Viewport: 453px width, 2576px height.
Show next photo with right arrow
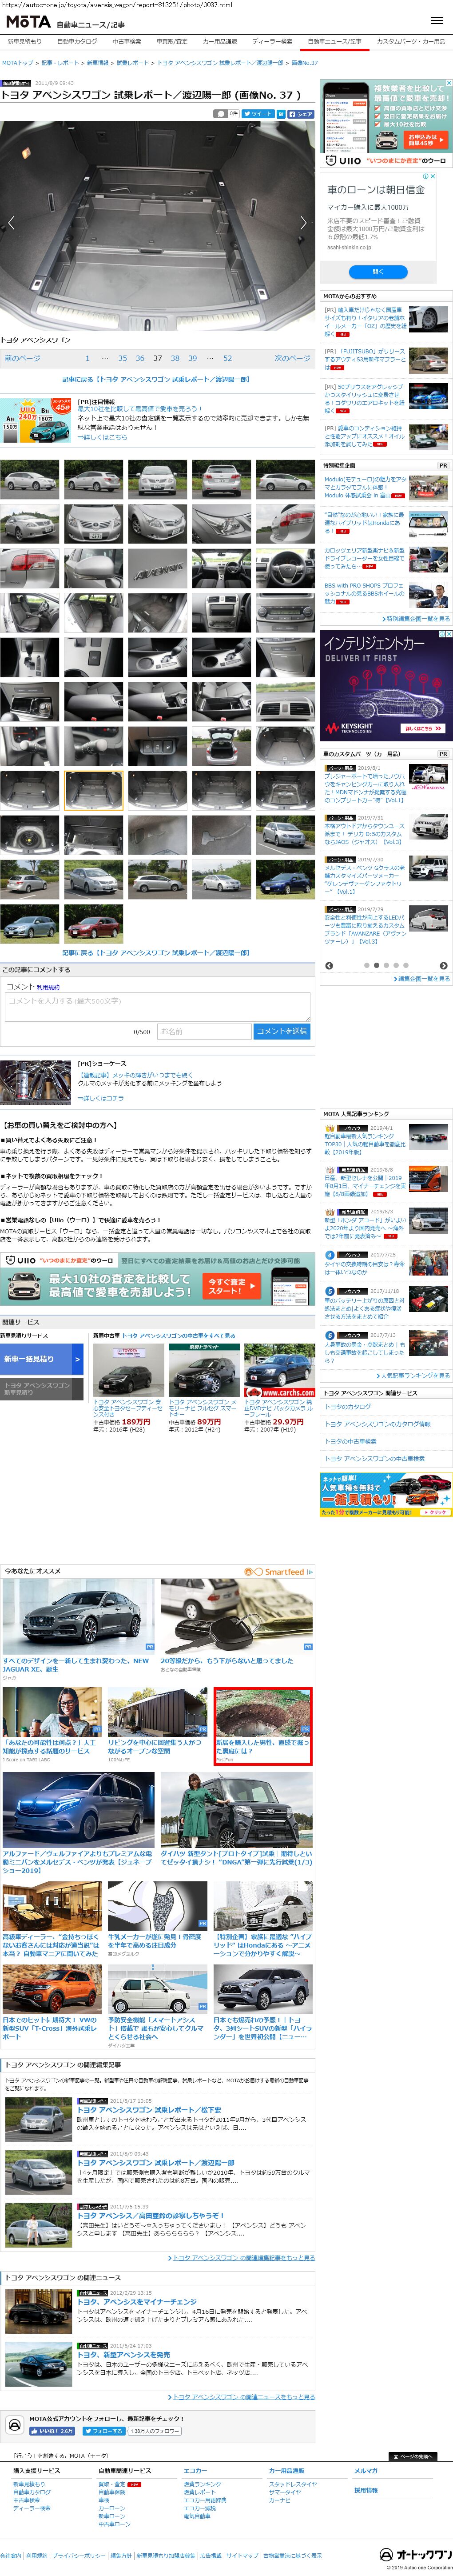coord(304,223)
